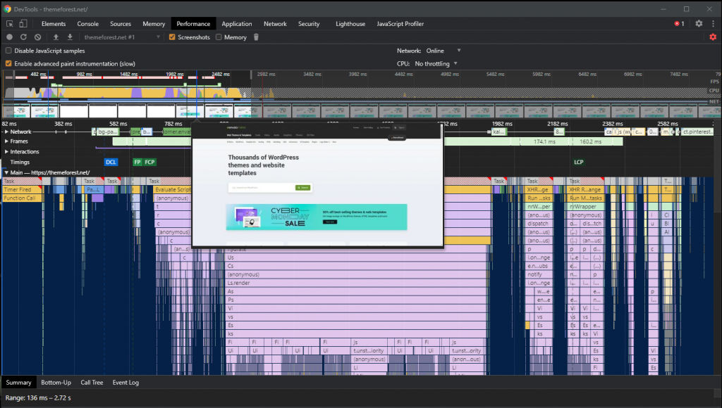722x408 pixels.
Task: Click the trash collect garbage icon
Action: [x=256, y=37]
